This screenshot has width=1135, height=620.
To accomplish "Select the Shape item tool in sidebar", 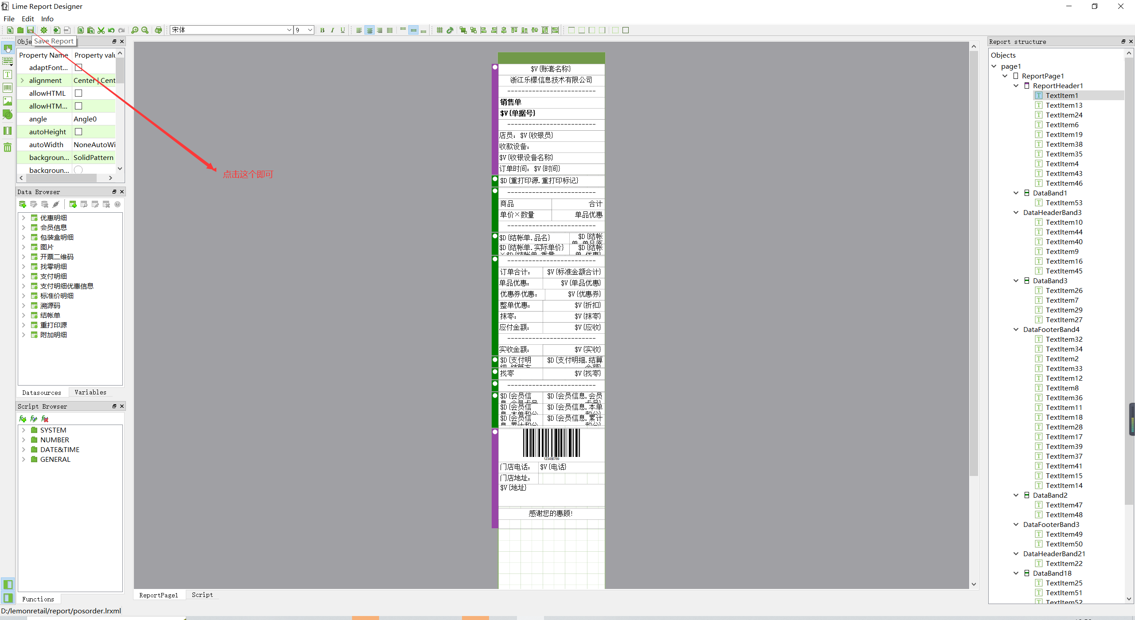I will [8, 114].
